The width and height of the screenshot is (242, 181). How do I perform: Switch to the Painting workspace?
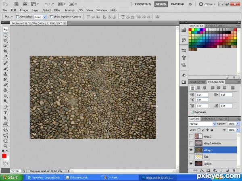coord(177,4)
